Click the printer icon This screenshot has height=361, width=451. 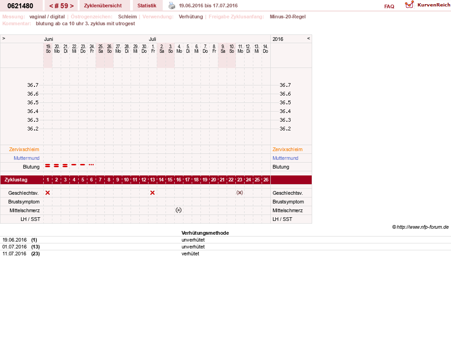(x=172, y=6)
